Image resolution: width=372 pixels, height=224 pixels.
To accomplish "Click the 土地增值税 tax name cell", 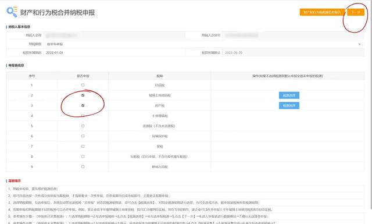I will 160,116.
